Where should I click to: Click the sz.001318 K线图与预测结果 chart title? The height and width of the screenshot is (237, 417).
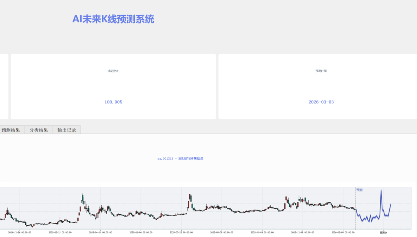[180, 158]
